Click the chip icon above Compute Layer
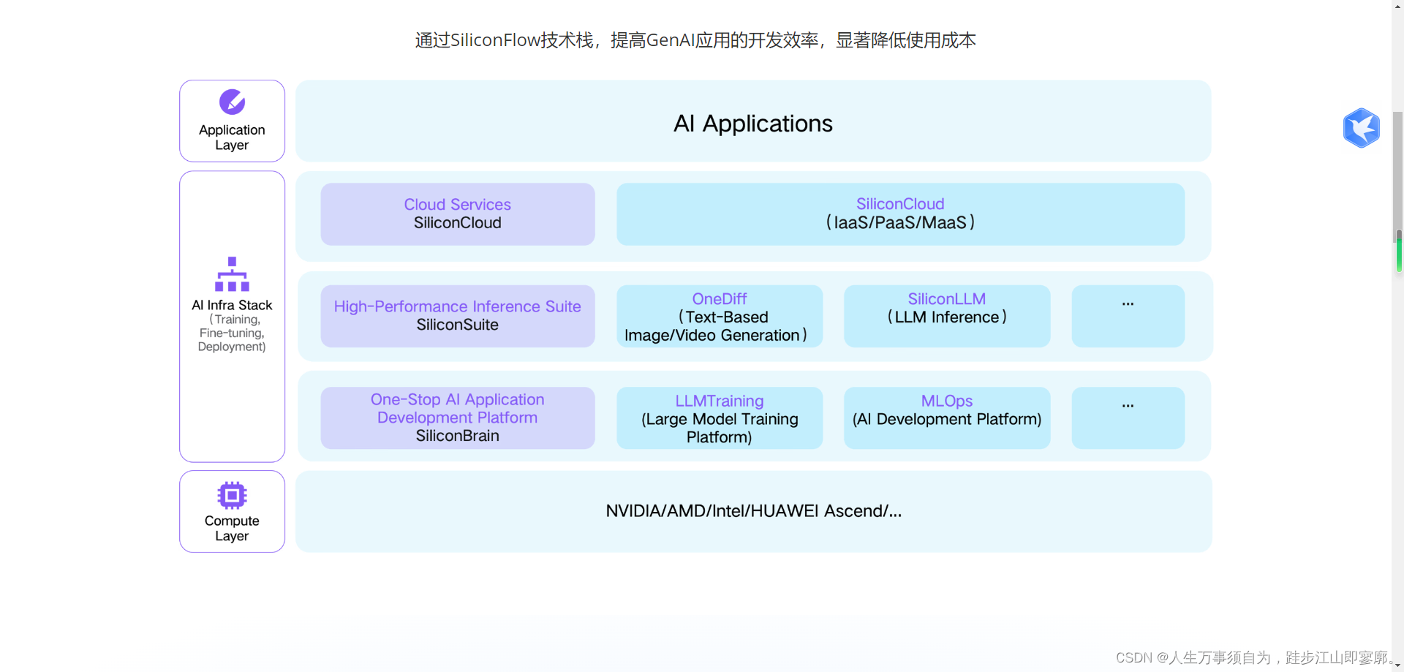 click(232, 494)
